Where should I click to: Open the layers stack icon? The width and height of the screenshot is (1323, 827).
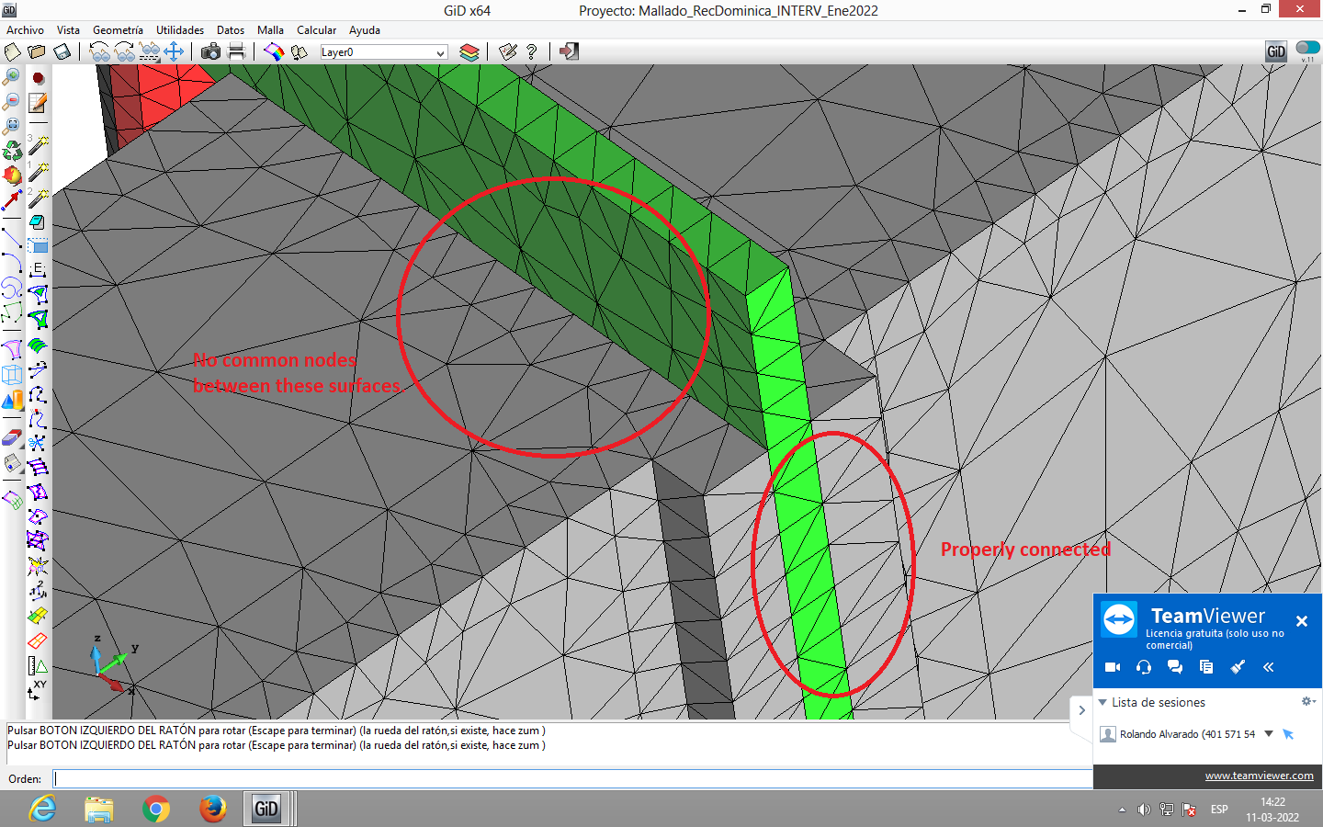pyautogui.click(x=469, y=51)
